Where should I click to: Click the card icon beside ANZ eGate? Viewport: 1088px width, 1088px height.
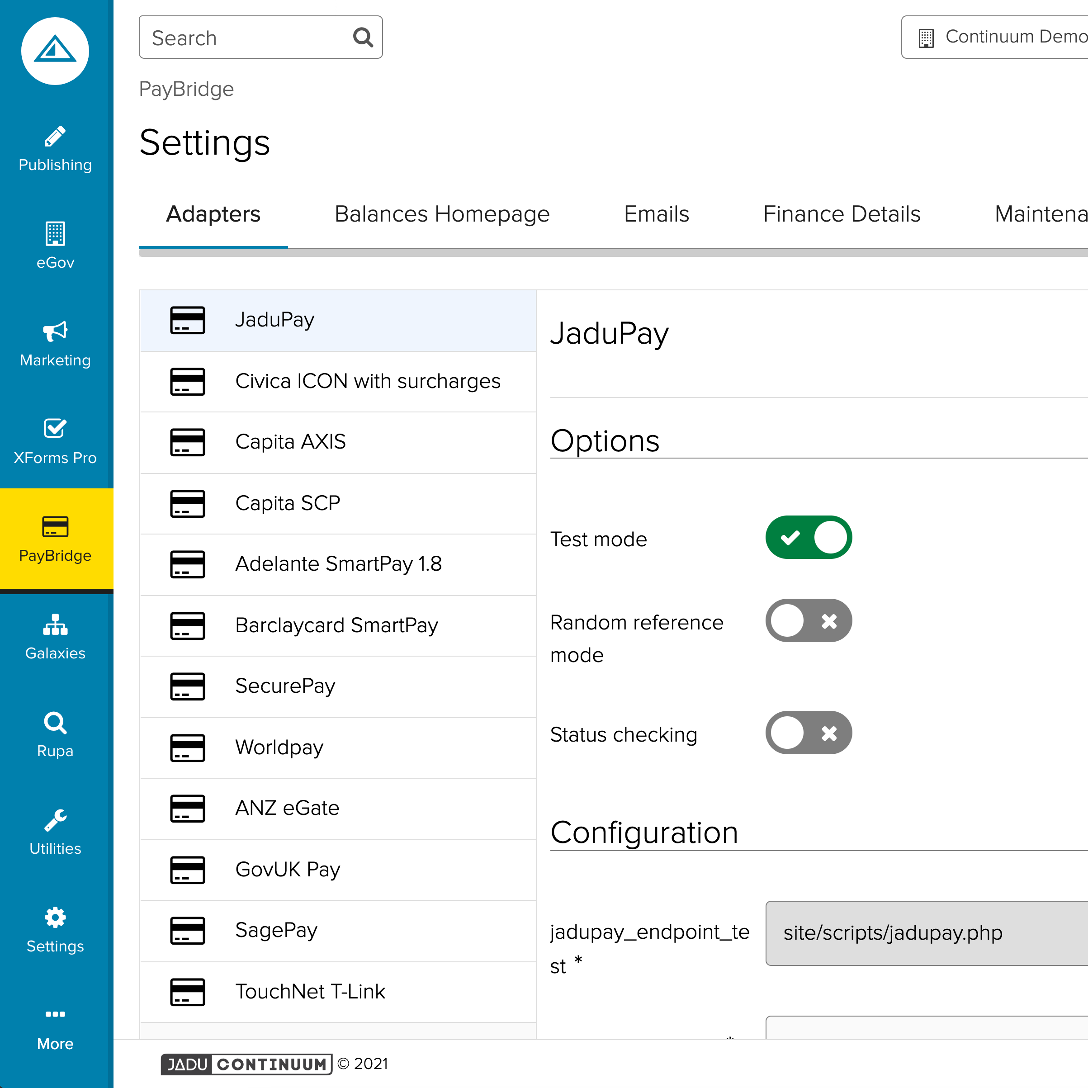pyautogui.click(x=188, y=809)
